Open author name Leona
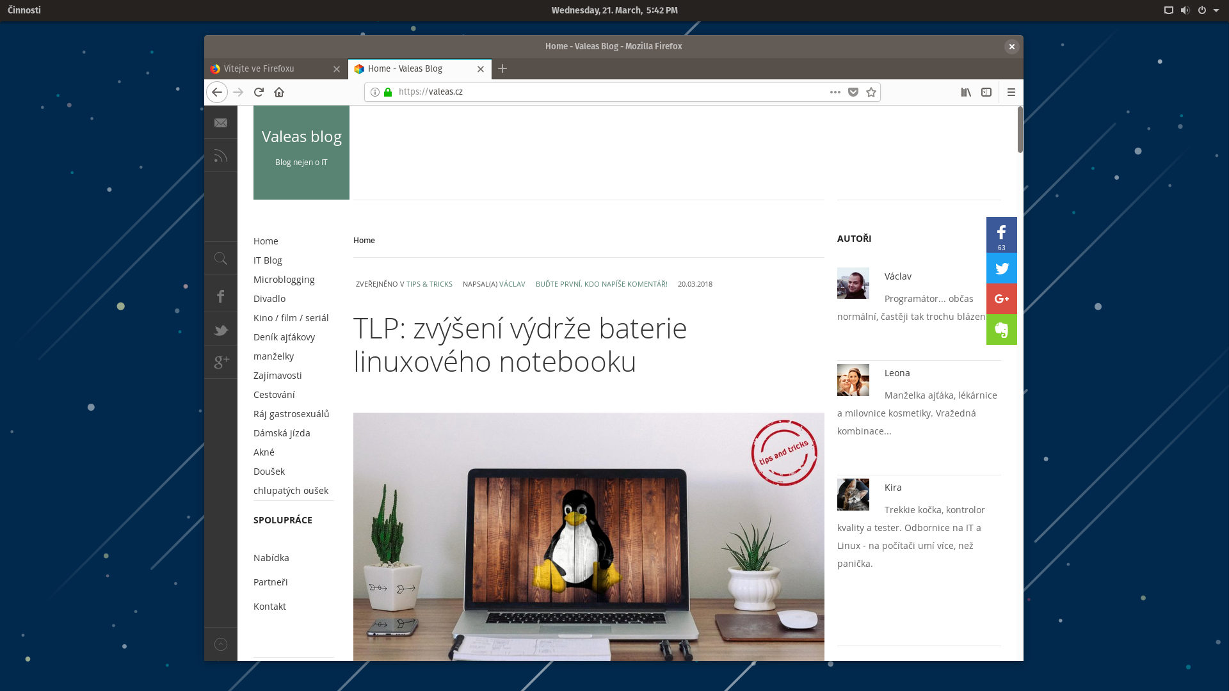1229x691 pixels. [x=897, y=373]
